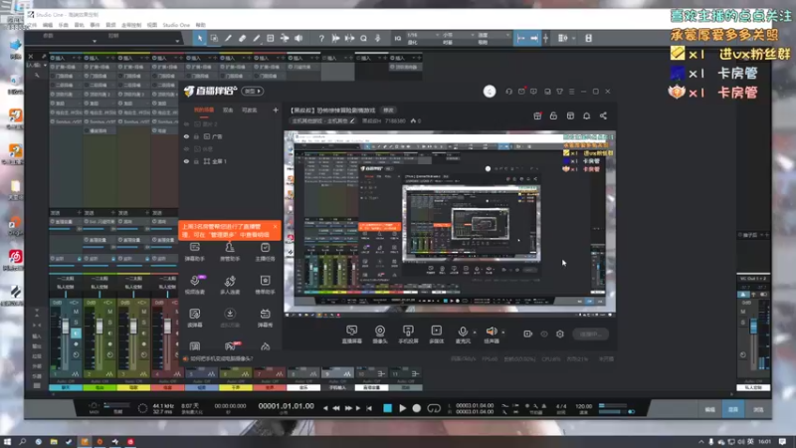Image resolution: width=796 pixels, height=448 pixels.
Task: Toggle the Loop button in Studio One transport
Action: tap(434, 408)
